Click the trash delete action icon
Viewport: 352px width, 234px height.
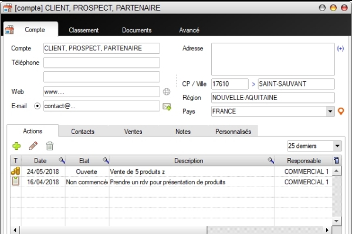point(50,146)
